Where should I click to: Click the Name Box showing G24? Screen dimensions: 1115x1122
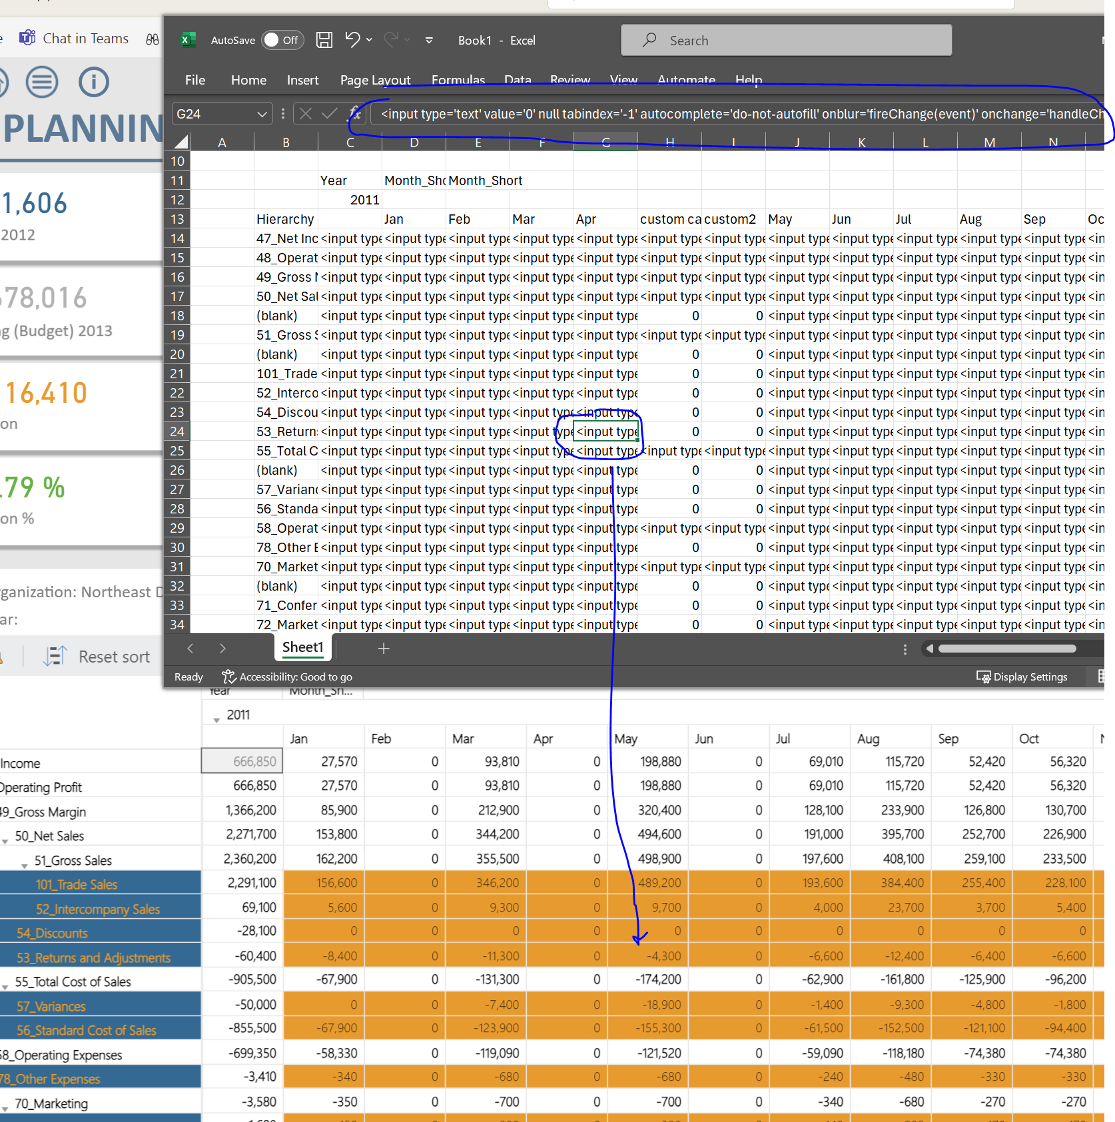point(214,114)
